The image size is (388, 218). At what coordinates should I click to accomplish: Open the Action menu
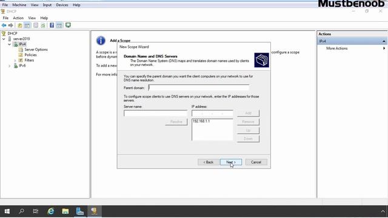pos(18,18)
